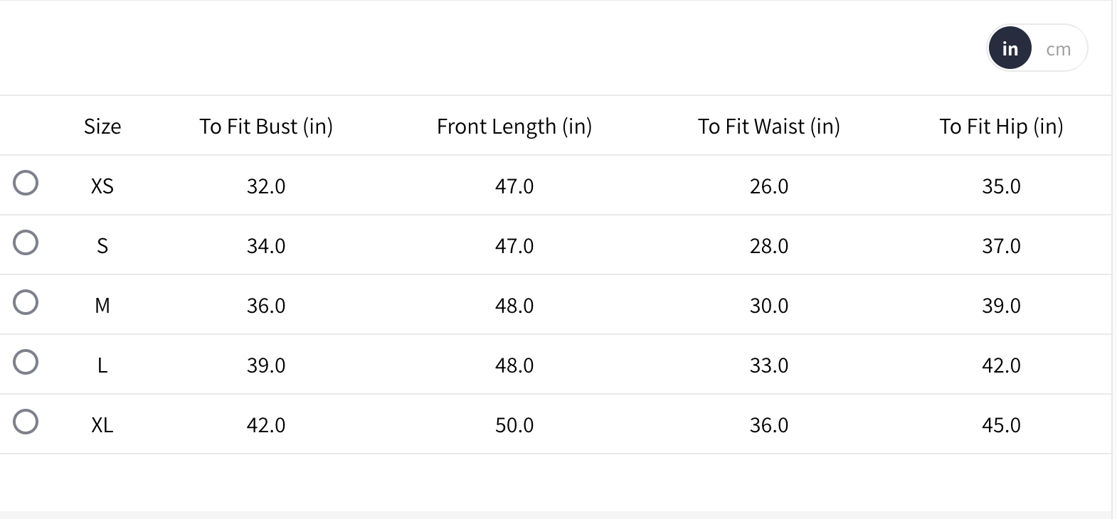The image size is (1117, 519).
Task: Pick the M size radio button
Action: (x=26, y=302)
